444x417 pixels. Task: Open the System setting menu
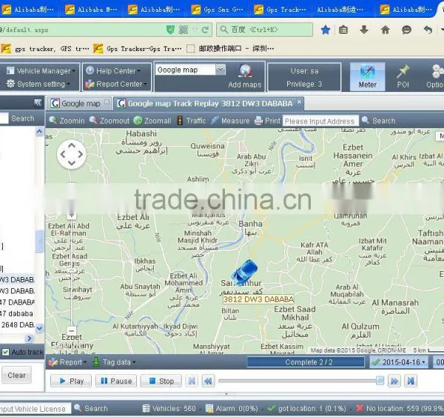click(x=38, y=84)
